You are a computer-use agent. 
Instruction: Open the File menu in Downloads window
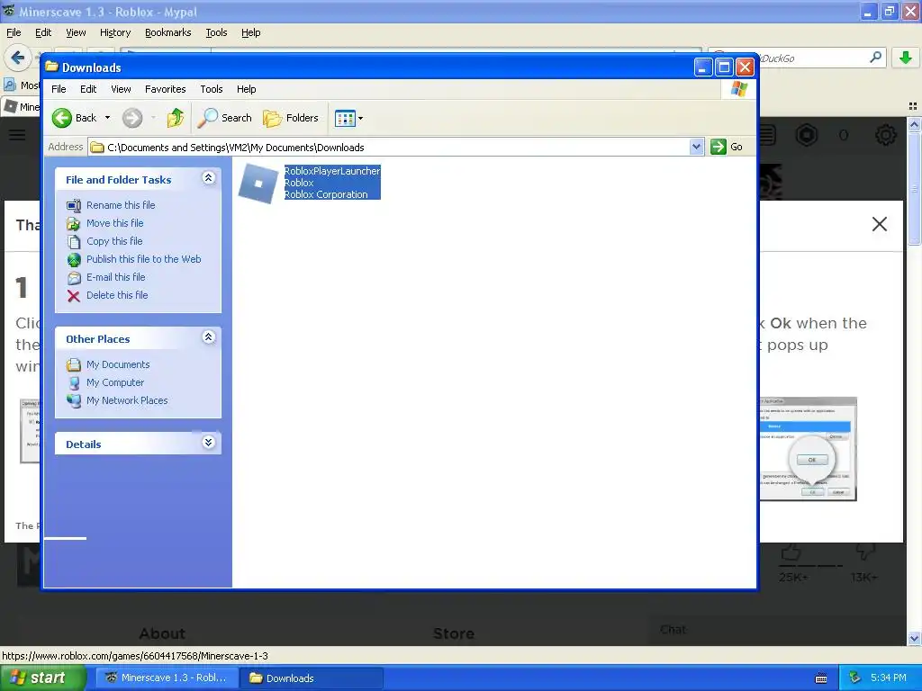click(59, 89)
